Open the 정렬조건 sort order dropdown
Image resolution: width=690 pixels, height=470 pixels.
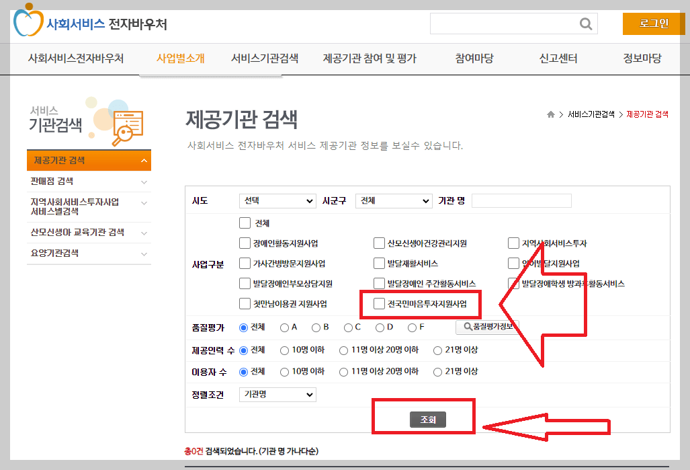[x=277, y=395]
